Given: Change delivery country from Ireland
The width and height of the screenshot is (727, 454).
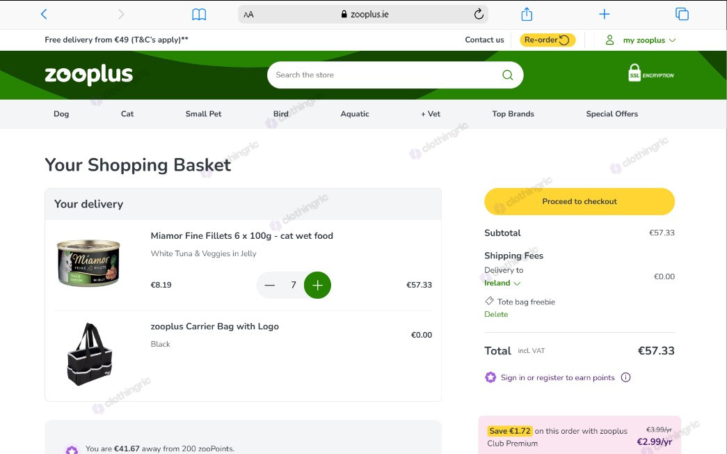Looking at the screenshot, I should tap(502, 283).
